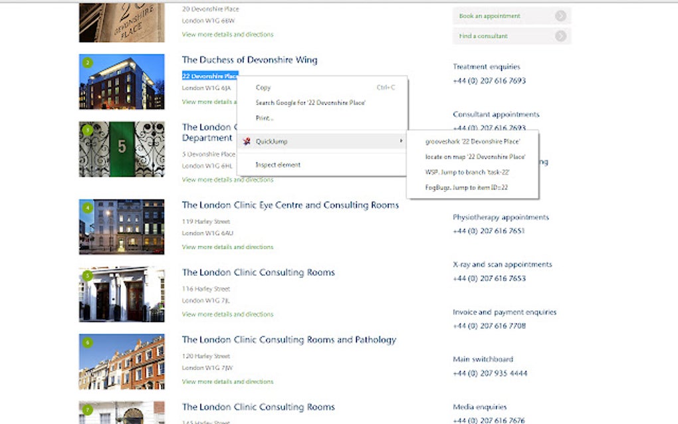Viewport: 678px width, 424px height.
Task: Click the Find a consultant button
Action: coord(512,36)
